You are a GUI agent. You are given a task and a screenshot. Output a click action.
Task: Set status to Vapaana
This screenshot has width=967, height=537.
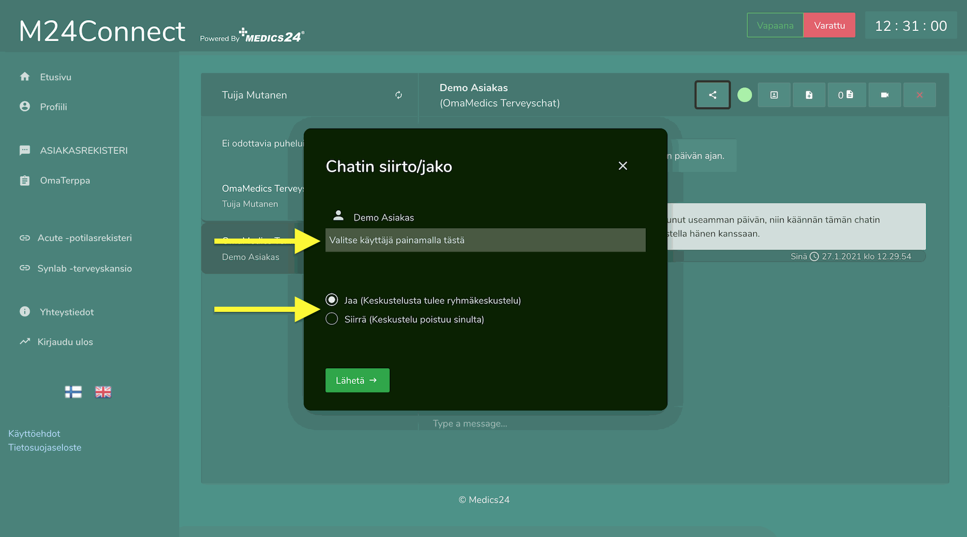coord(775,25)
